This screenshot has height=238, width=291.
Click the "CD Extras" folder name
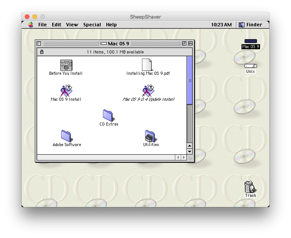[109, 124]
